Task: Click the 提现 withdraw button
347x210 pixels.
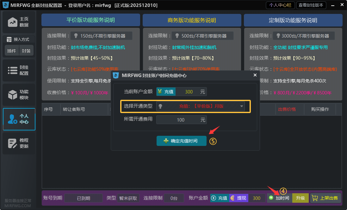Action: click(238, 198)
